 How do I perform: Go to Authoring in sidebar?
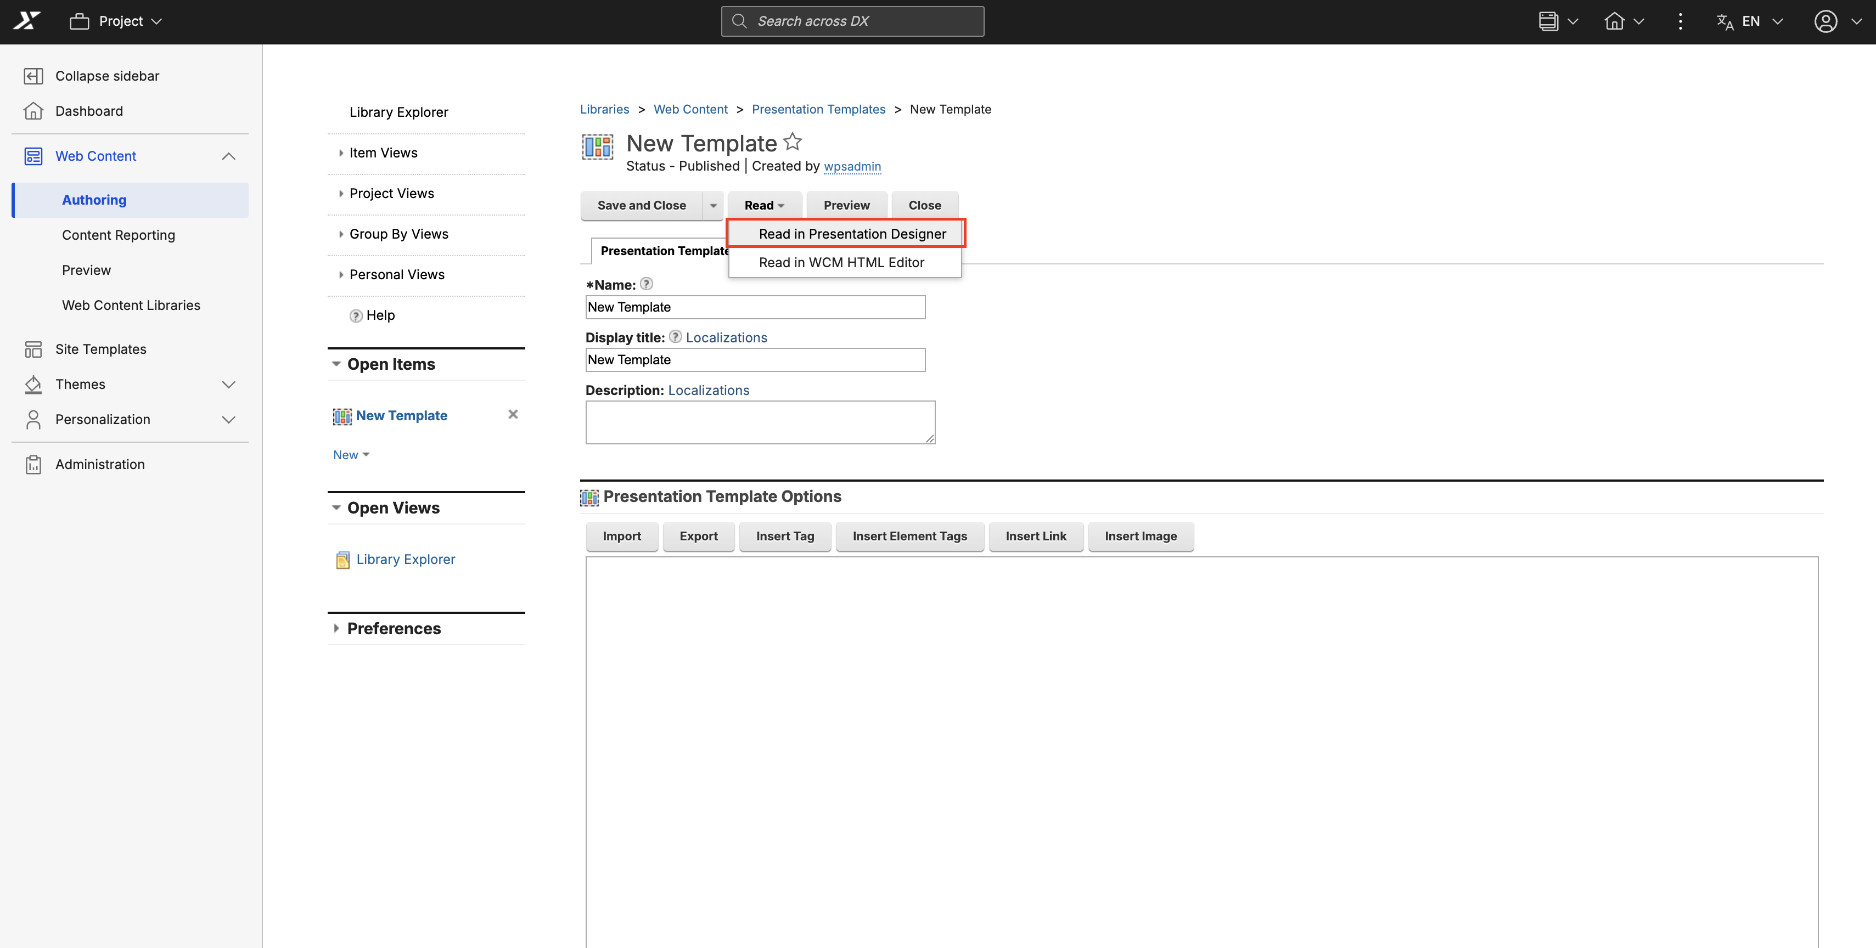[131, 200]
